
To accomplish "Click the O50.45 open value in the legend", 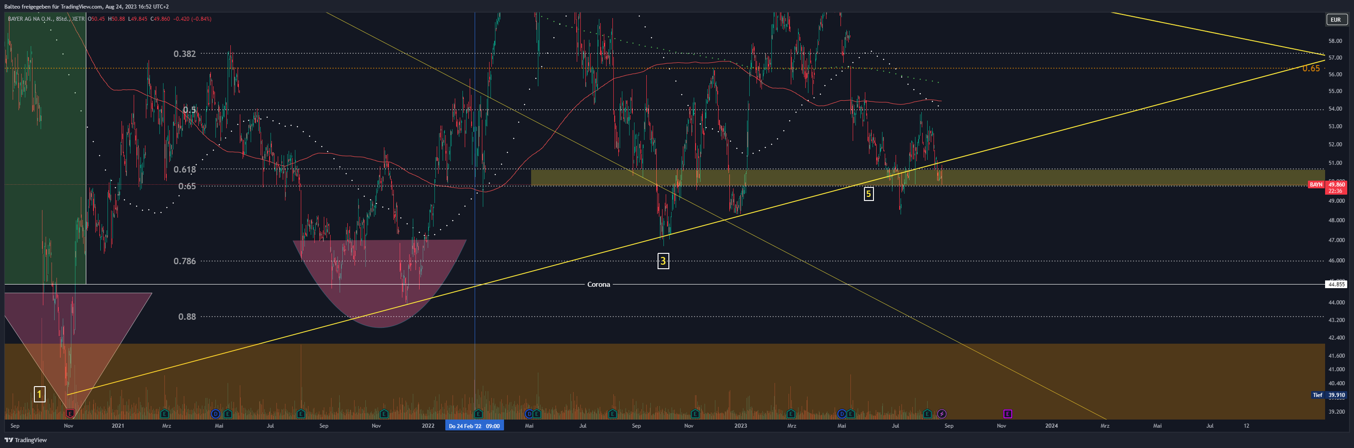I will [x=96, y=19].
